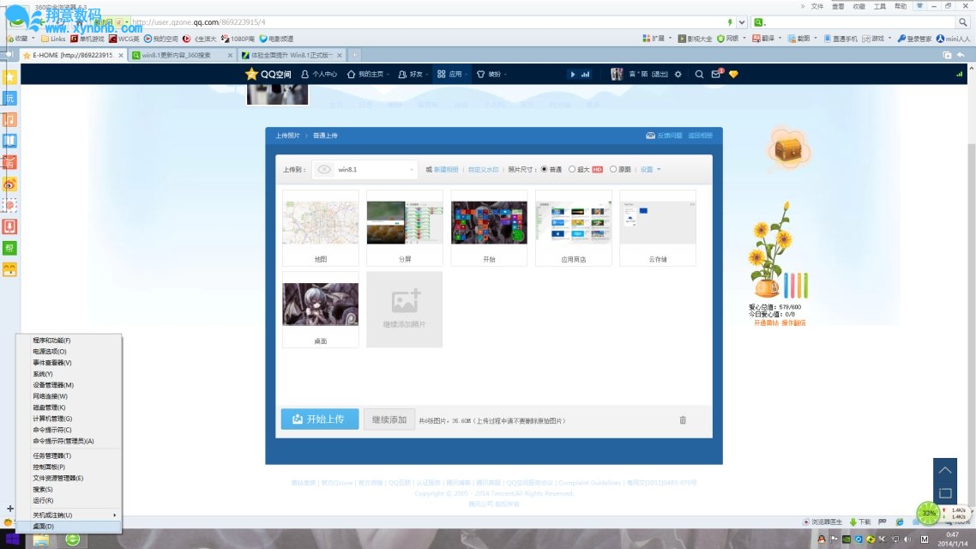Screen dimensions: 976x549
Task: Expand 关机或注销(U) submenu
Action: [x=69, y=515]
